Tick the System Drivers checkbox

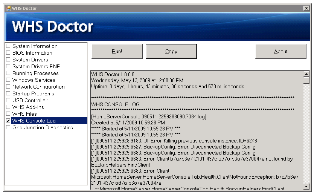coord(8,60)
